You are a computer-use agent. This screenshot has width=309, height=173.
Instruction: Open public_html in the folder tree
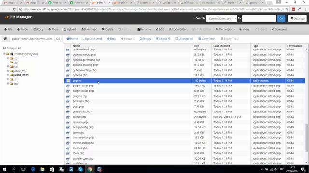tap(21, 75)
